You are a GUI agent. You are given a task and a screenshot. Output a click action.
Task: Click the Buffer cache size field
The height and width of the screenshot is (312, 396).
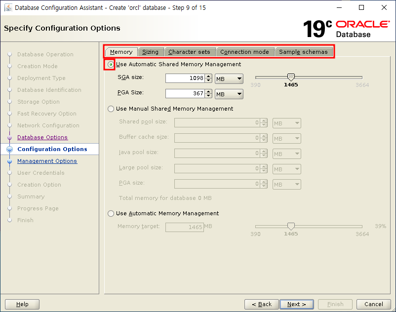coord(217,138)
